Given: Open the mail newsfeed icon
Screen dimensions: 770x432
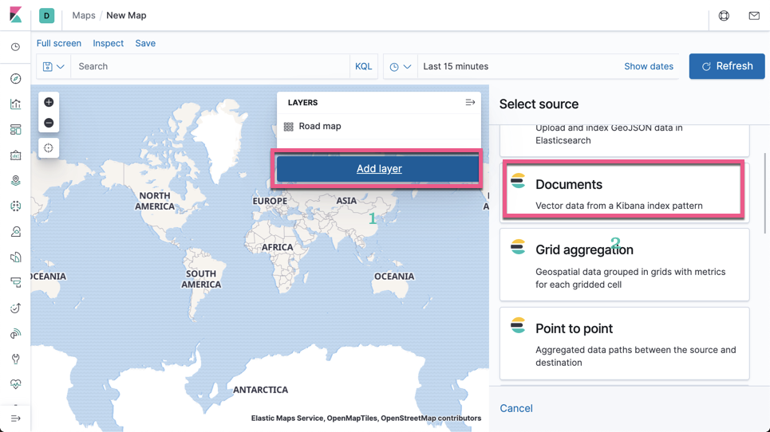Looking at the screenshot, I should coord(754,16).
